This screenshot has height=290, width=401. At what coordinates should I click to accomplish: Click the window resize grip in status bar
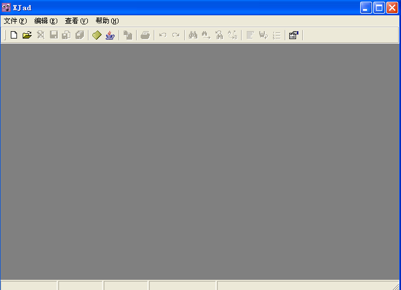[396, 286]
